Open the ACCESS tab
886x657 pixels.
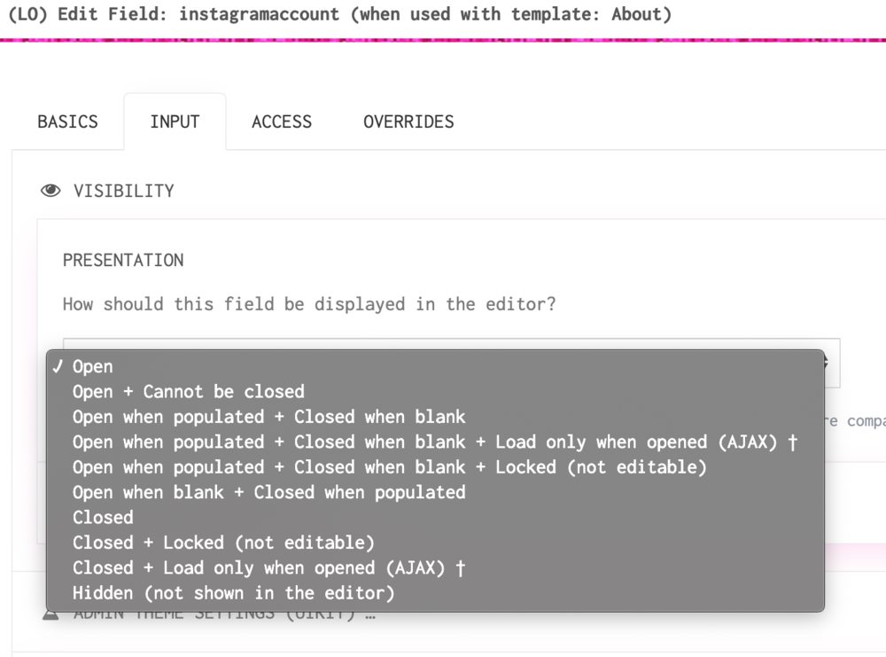(x=282, y=122)
